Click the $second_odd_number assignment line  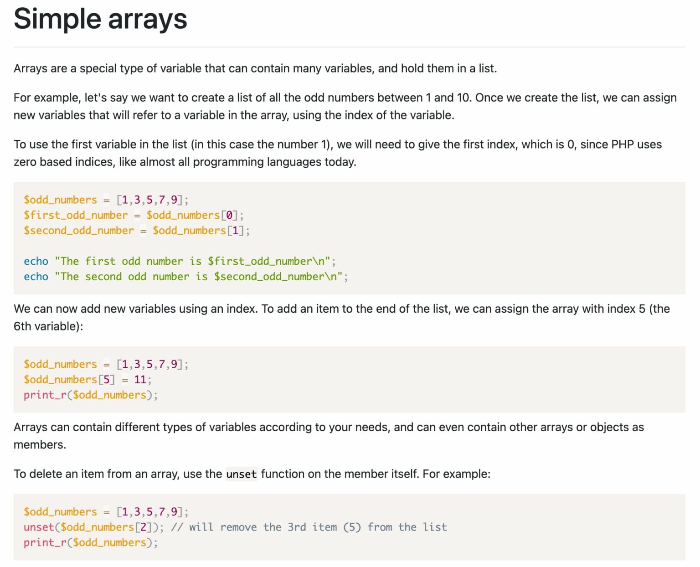136,231
